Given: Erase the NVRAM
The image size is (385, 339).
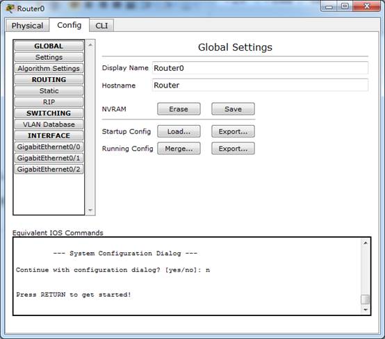Looking at the screenshot, I should click(179, 109).
